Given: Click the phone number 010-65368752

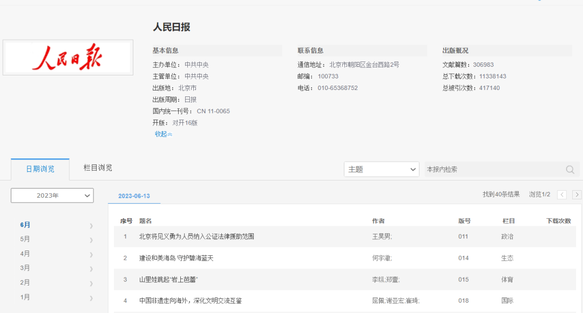Looking at the screenshot, I should 337,88.
